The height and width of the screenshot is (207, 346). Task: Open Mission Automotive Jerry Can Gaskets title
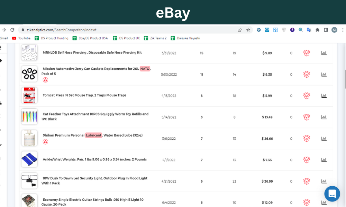[x=96, y=71]
